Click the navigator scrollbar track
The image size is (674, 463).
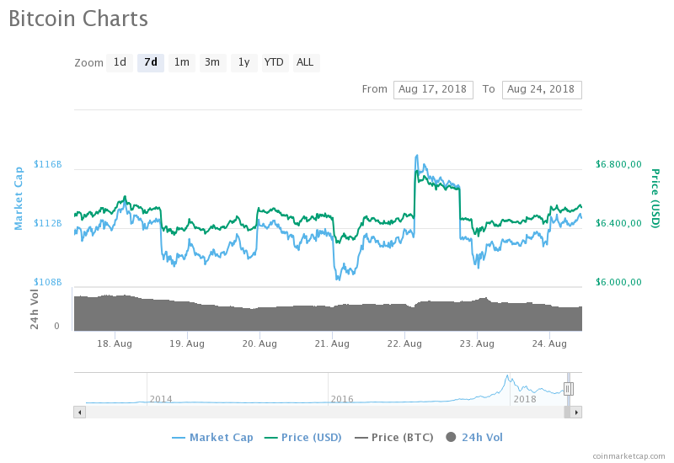tap(324, 412)
